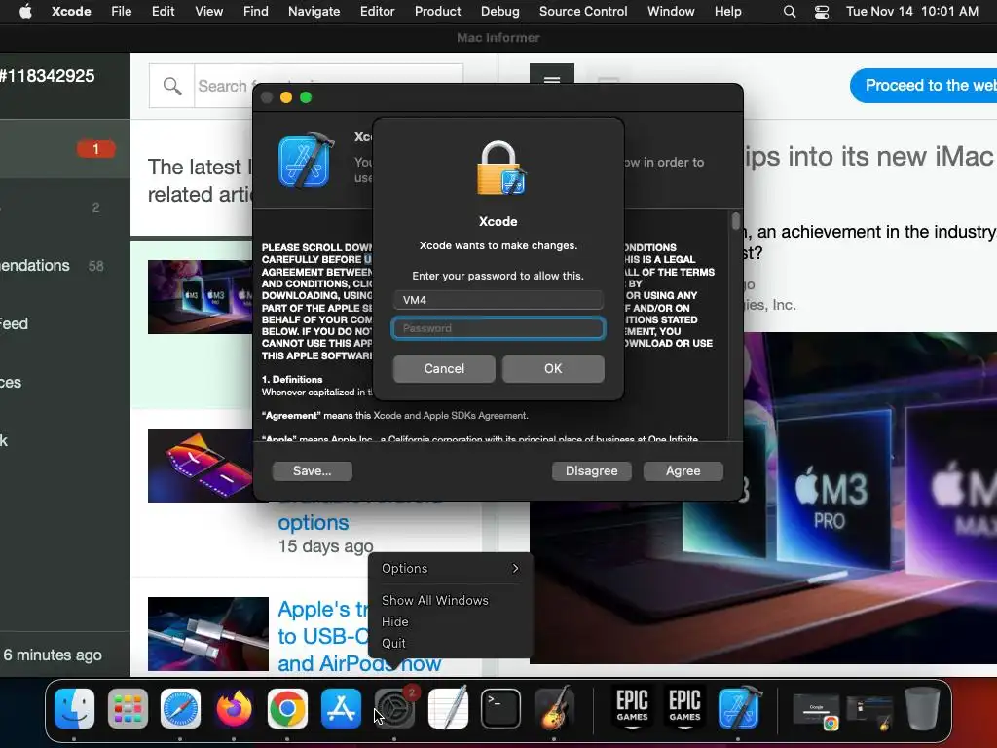
Task: Open System Preferences with badge 2
Action: pos(394,708)
